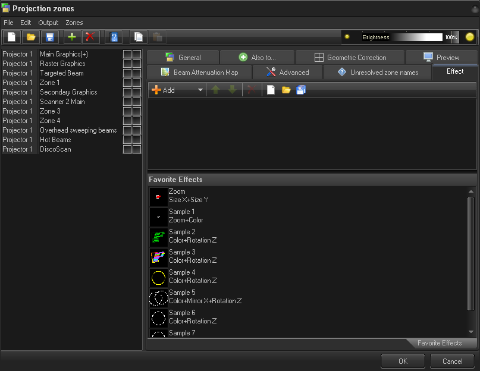Move effect down with green down arrow
480x371 pixels.
coord(233,90)
